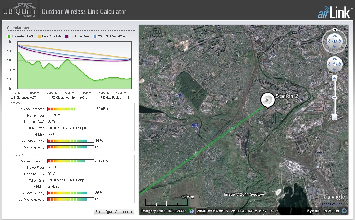Click the Line of Sight Path legend swatch

point(40,37)
